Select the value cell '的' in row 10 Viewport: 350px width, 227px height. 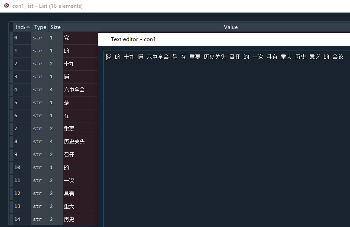click(x=81, y=167)
